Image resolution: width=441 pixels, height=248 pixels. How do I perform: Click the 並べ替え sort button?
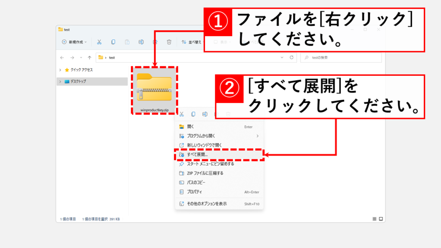click(191, 42)
